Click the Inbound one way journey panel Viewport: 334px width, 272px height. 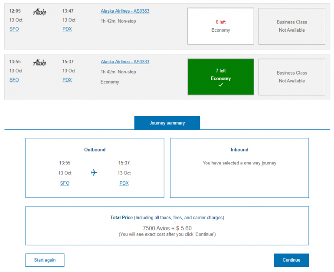coord(239,168)
